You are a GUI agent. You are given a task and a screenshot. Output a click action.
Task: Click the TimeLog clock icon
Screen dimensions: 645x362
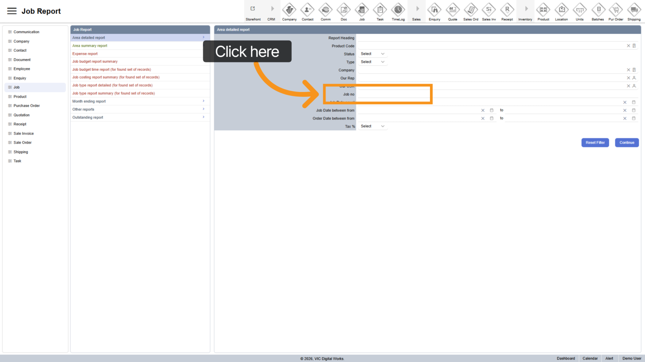tap(398, 10)
